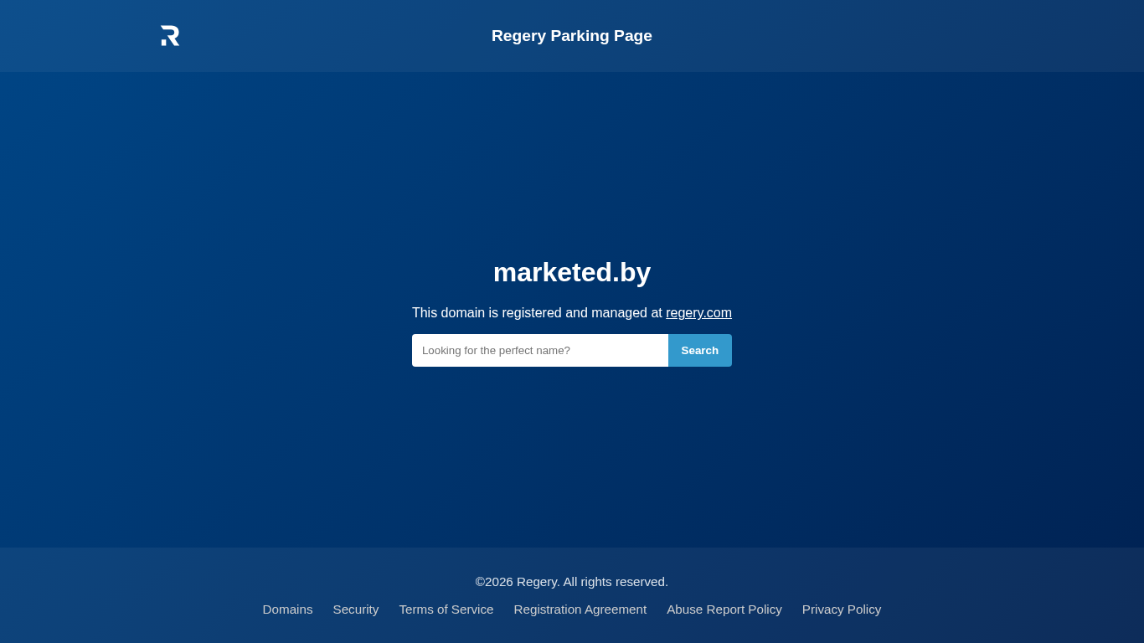The height and width of the screenshot is (643, 1144).
Task: Open the Registration Agreement link
Action: [x=580, y=610]
